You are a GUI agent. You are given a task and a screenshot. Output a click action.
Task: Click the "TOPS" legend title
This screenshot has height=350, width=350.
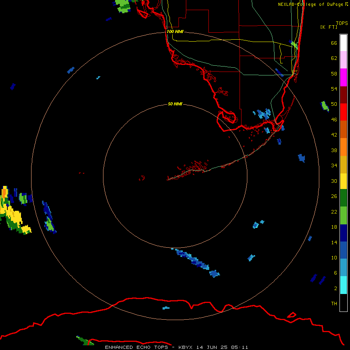coord(342,23)
